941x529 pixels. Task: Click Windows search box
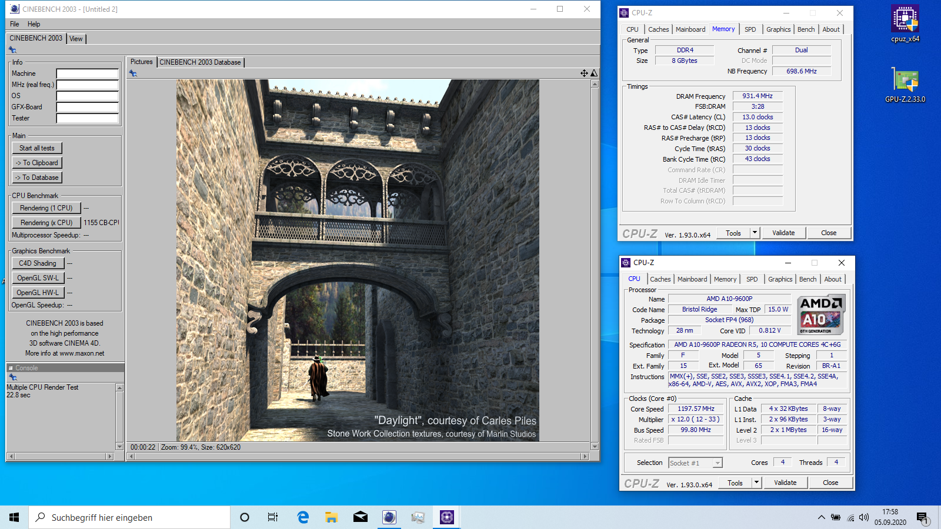click(129, 517)
